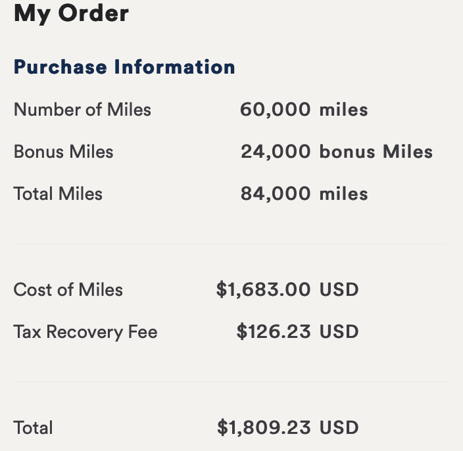Image resolution: width=463 pixels, height=451 pixels.
Task: Click the word miles after 84,000
Action: [x=344, y=194]
